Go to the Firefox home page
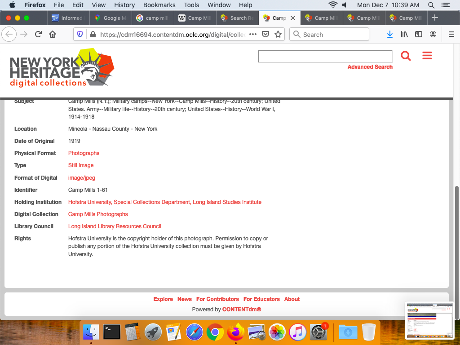The image size is (460, 345). click(x=53, y=35)
